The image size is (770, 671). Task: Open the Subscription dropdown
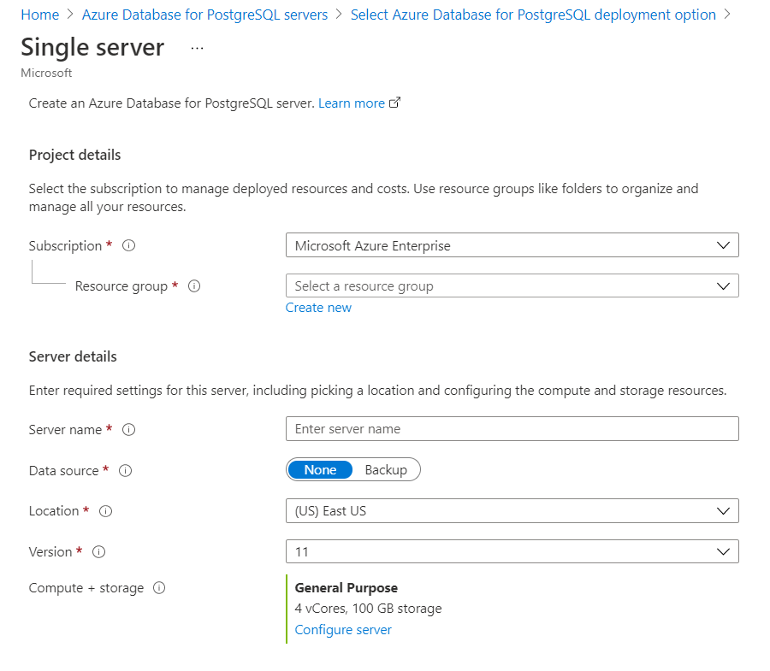pyautogui.click(x=512, y=246)
